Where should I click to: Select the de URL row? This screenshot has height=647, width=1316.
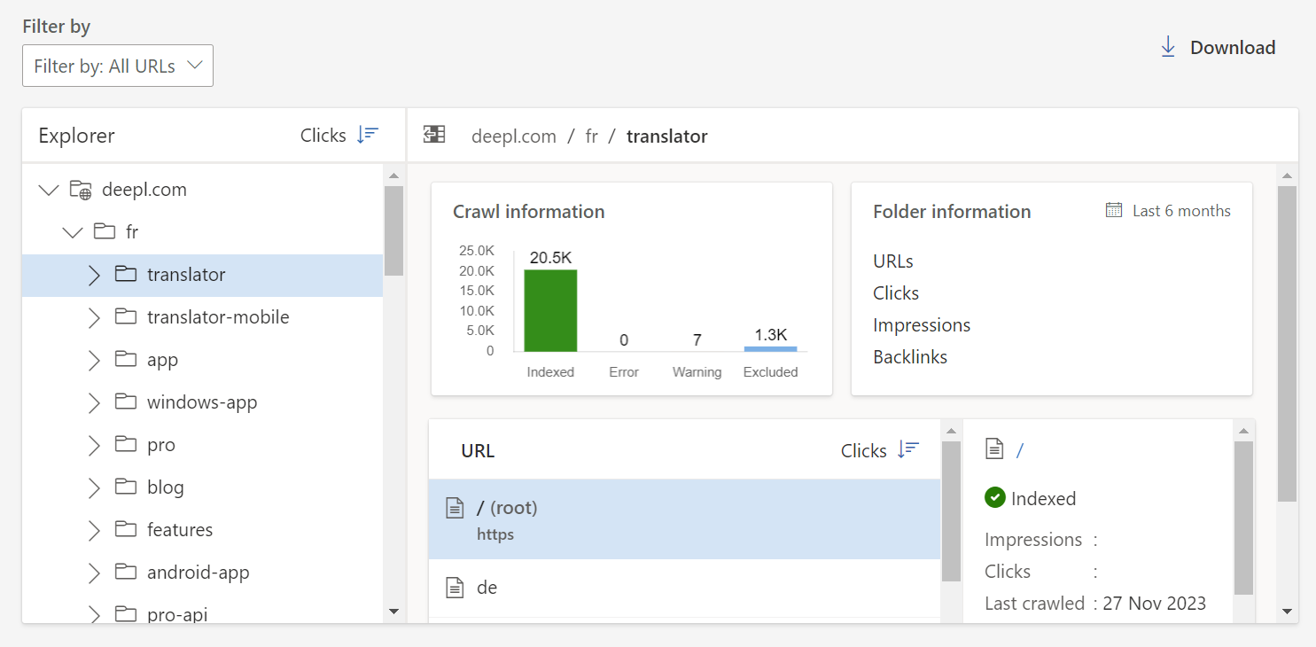pyautogui.click(x=684, y=588)
